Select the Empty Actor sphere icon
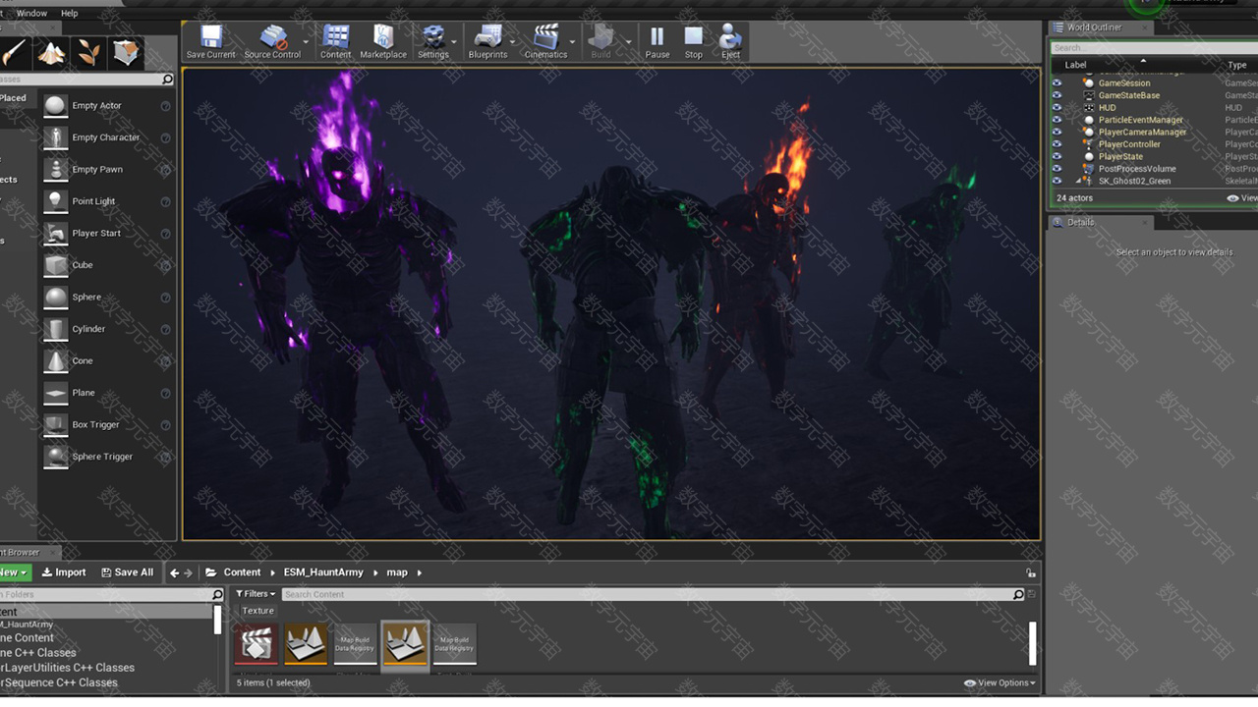This screenshot has width=1258, height=707. tap(56, 105)
